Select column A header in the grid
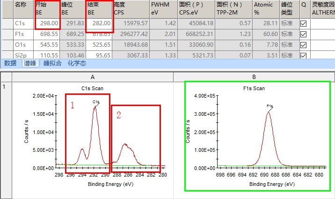This screenshot has width=335, height=199. click(x=93, y=77)
